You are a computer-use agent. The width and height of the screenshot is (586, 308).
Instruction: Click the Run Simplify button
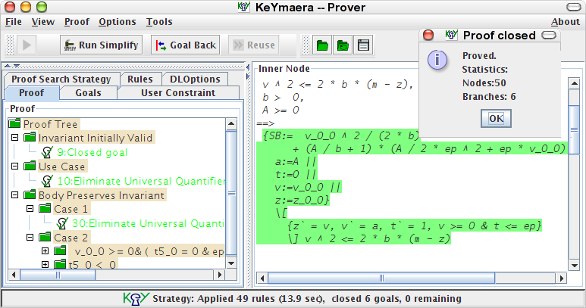pyautogui.click(x=102, y=45)
